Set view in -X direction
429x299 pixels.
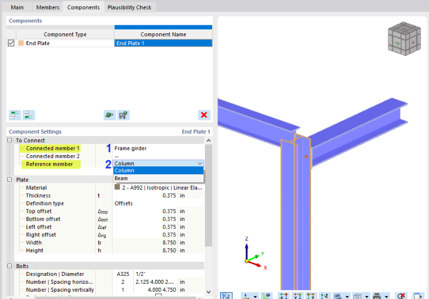[284, 296]
